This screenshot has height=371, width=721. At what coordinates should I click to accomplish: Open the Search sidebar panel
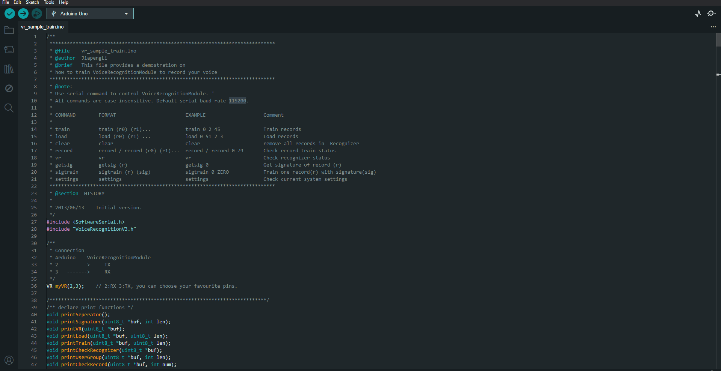(x=9, y=108)
